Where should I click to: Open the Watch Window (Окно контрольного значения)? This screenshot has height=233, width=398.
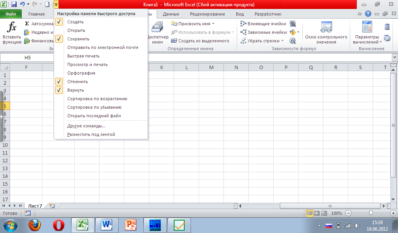[326, 33]
